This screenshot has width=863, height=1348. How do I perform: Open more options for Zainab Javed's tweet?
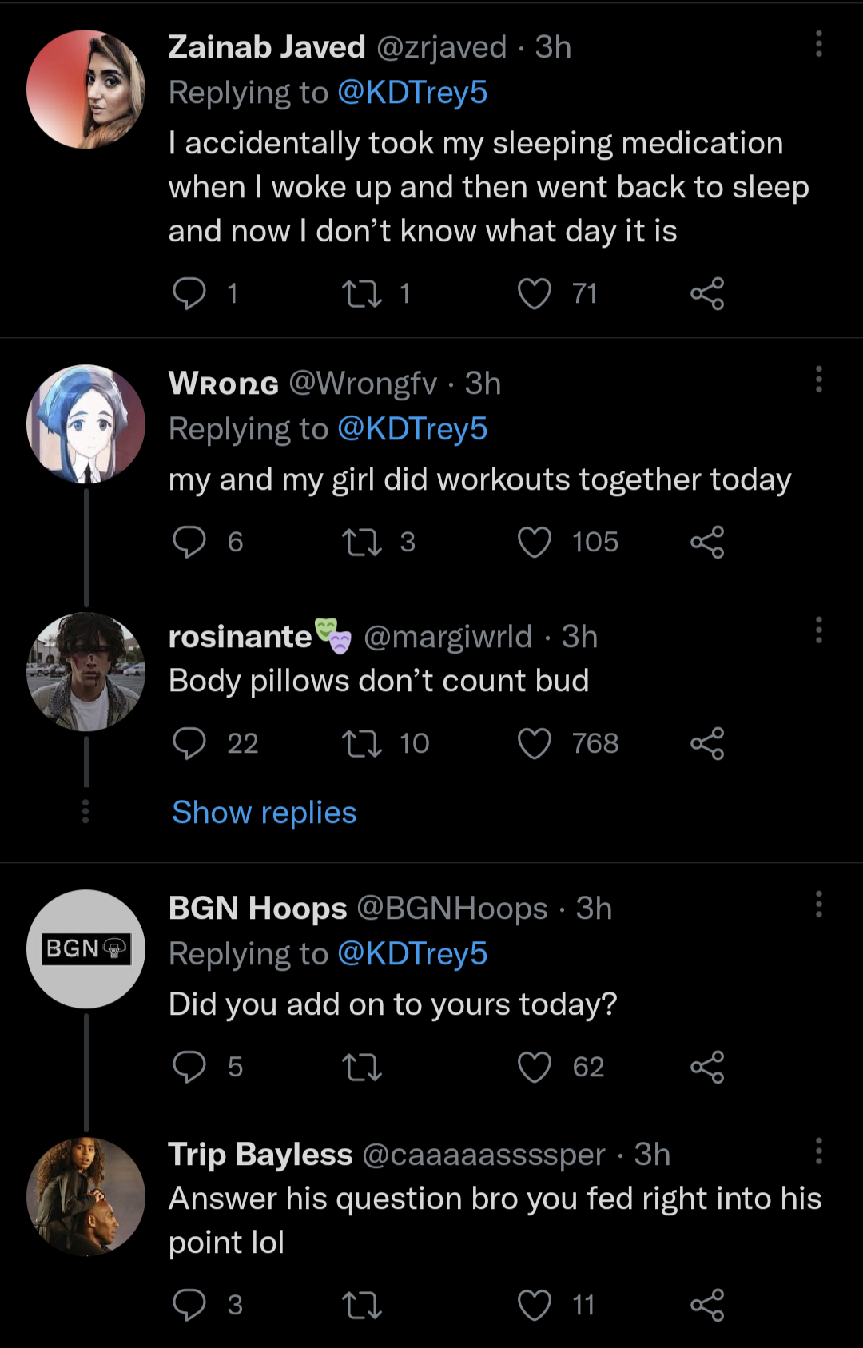pos(819,44)
